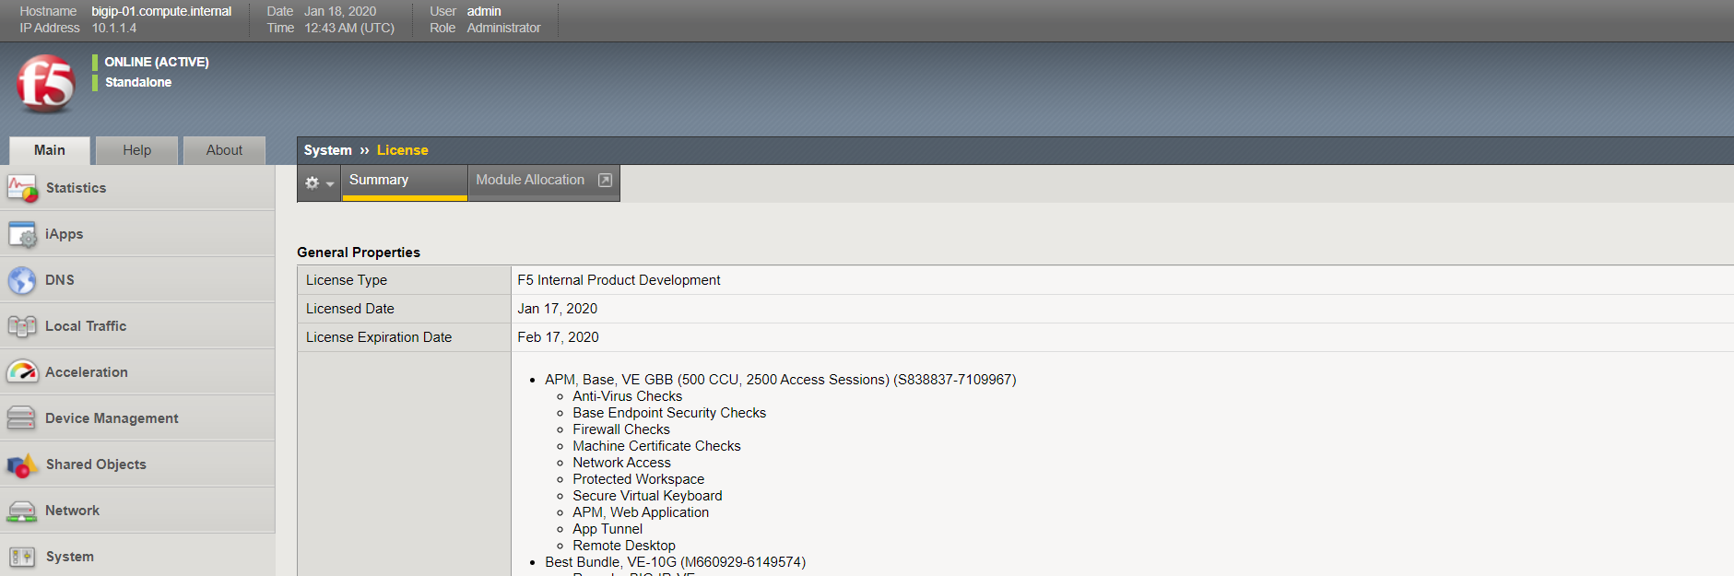Image resolution: width=1734 pixels, height=576 pixels.
Task: Open the Help tab
Action: (137, 150)
